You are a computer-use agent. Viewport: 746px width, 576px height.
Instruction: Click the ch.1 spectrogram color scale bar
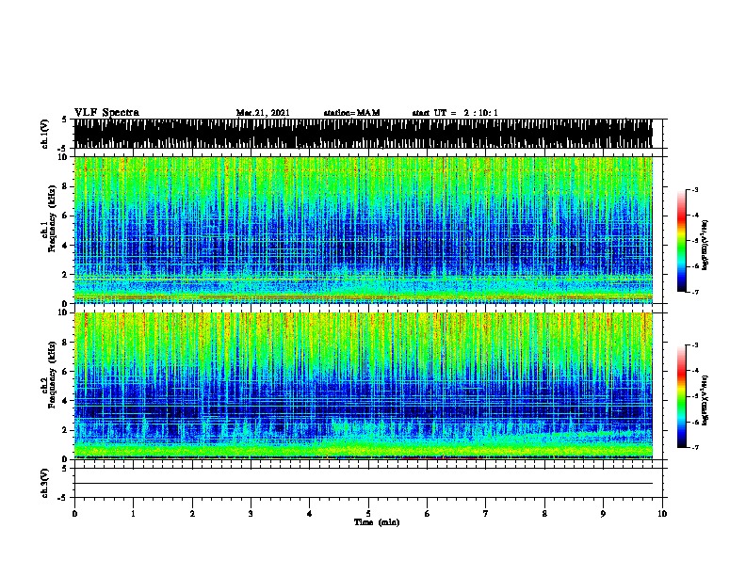point(682,241)
